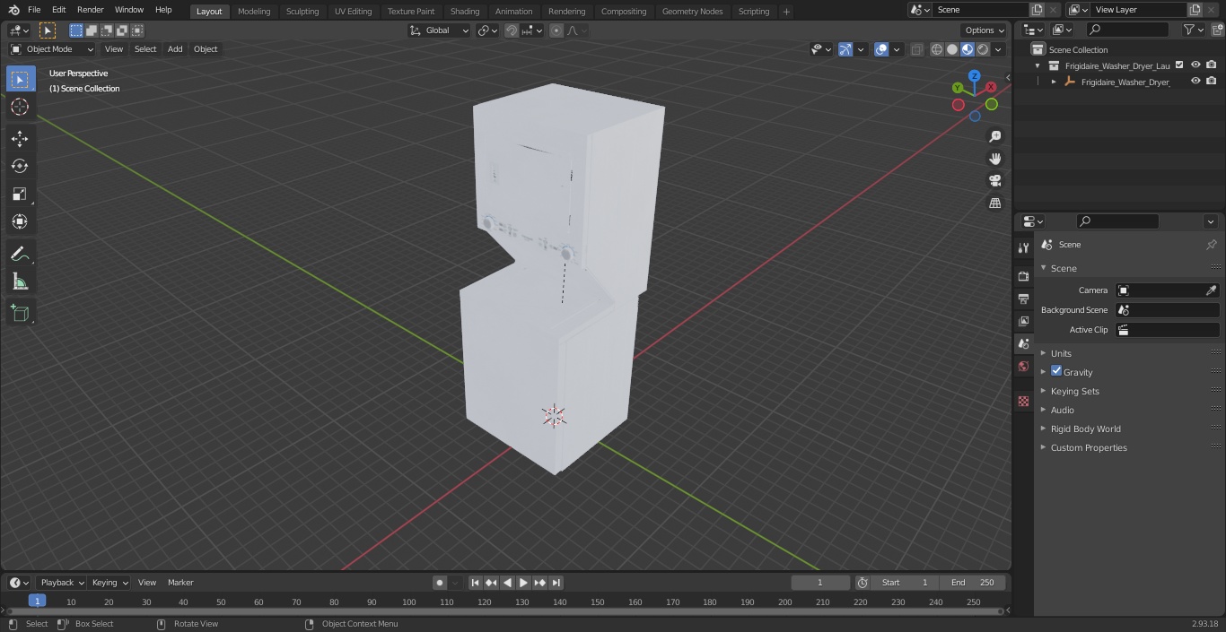Open the Render menu

(x=90, y=10)
